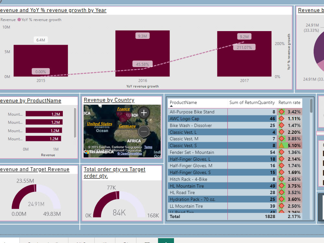Open the Terms link on the map
Viewport: 324px width, 243px height.
(x=148, y=147)
